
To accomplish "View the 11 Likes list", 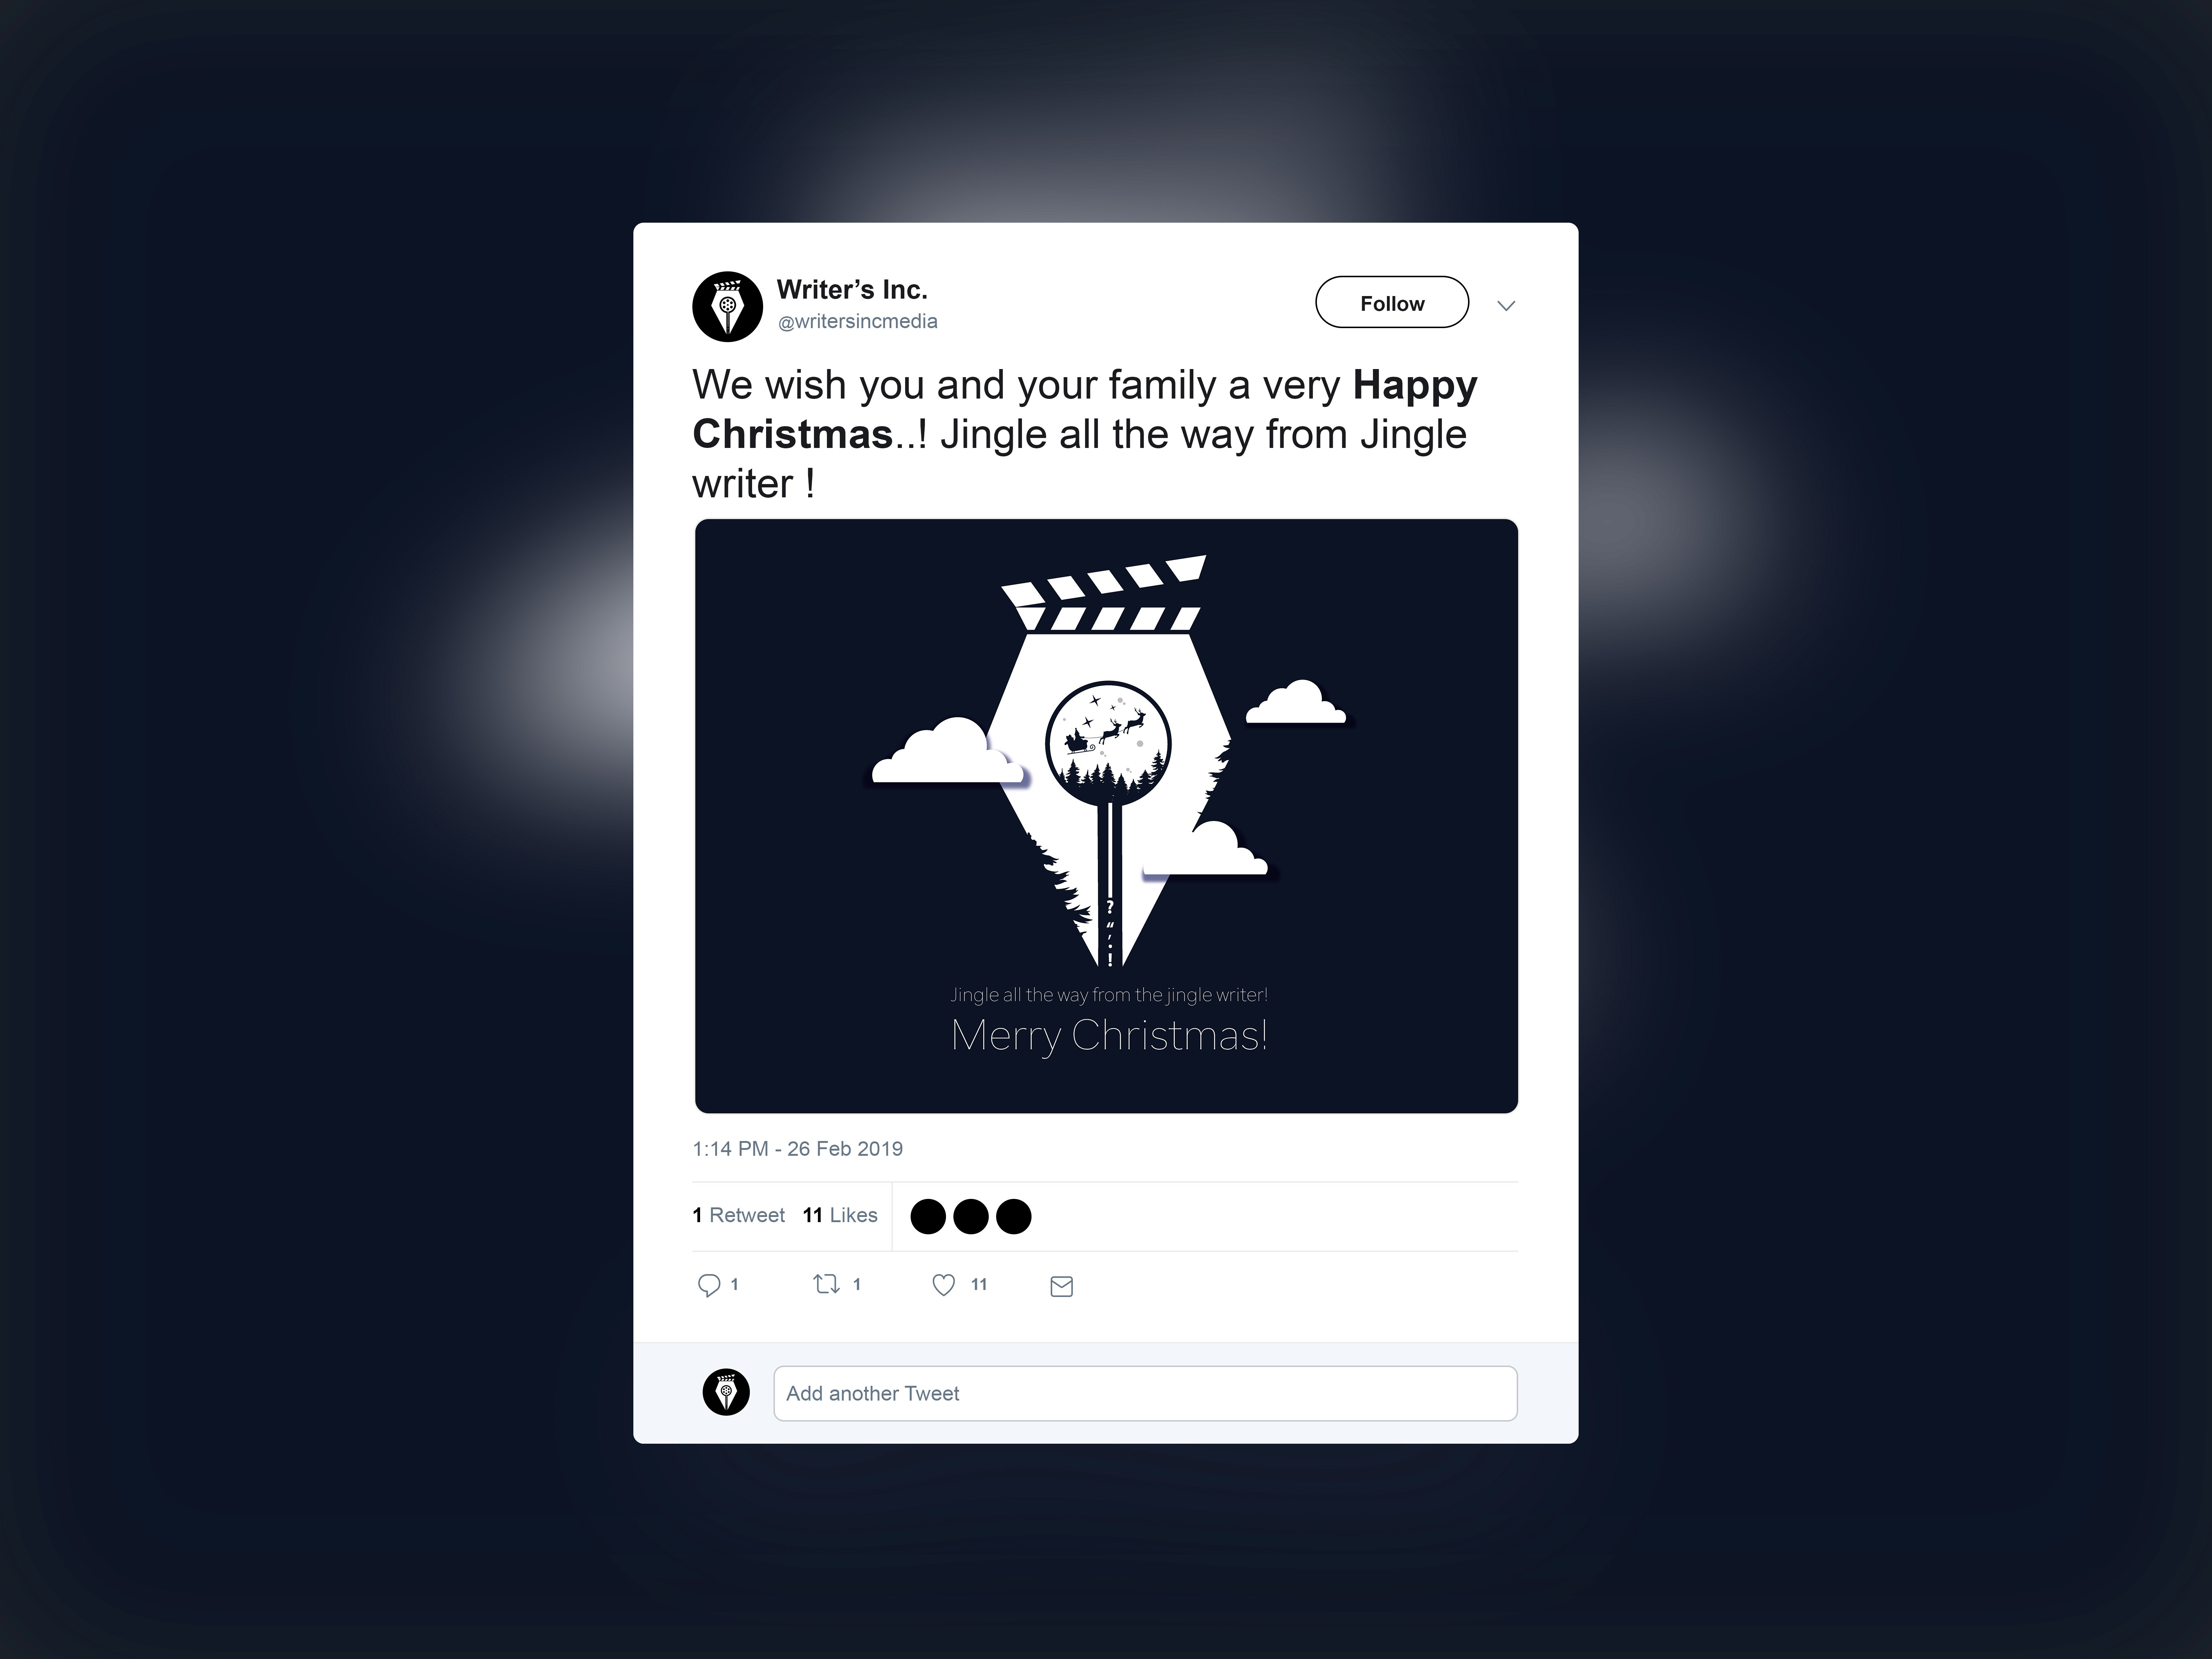I will coord(840,1215).
